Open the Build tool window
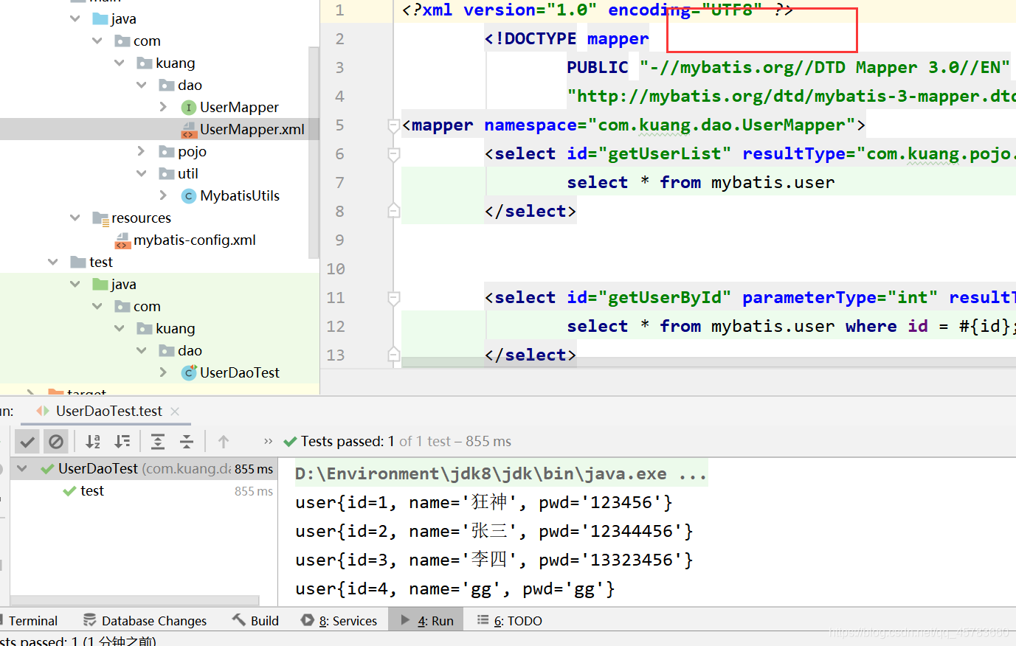Screen dimensions: 1016x646 coord(256,621)
